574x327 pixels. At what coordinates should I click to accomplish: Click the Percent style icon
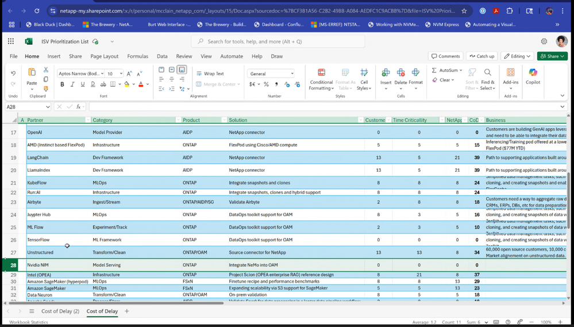click(x=266, y=84)
